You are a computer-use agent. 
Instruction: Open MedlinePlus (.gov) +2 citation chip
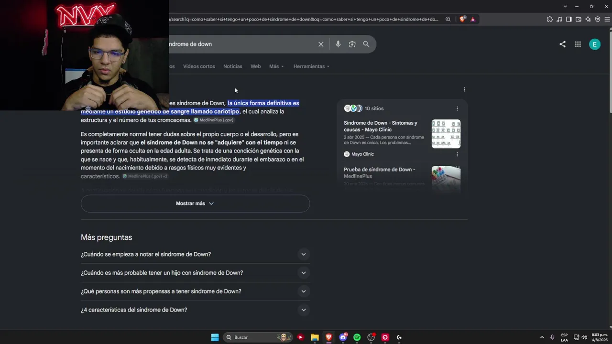pyautogui.click(x=145, y=176)
